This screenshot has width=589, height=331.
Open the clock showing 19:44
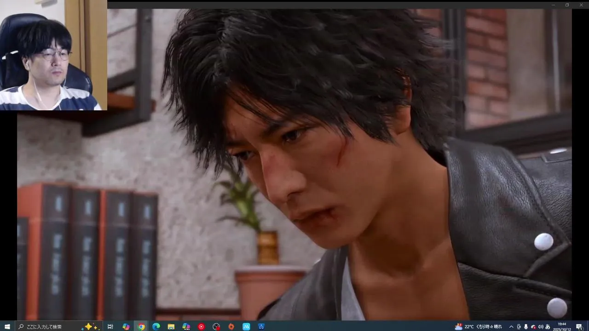562,326
